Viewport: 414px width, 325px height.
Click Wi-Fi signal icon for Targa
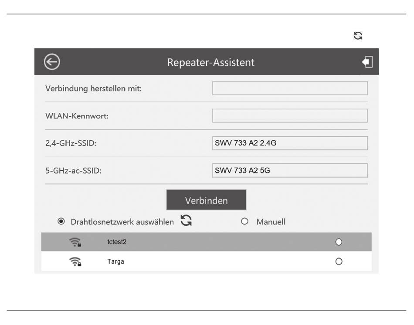click(75, 262)
